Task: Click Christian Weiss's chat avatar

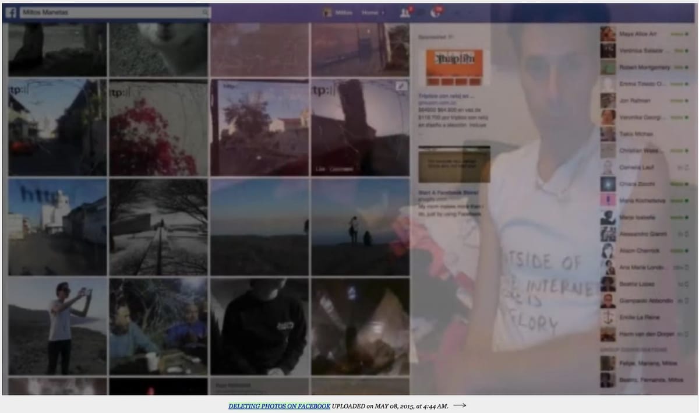Action: coord(608,151)
